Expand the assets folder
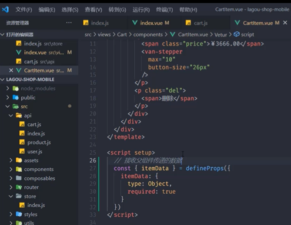This screenshot has height=225, width=291. tap(11, 160)
